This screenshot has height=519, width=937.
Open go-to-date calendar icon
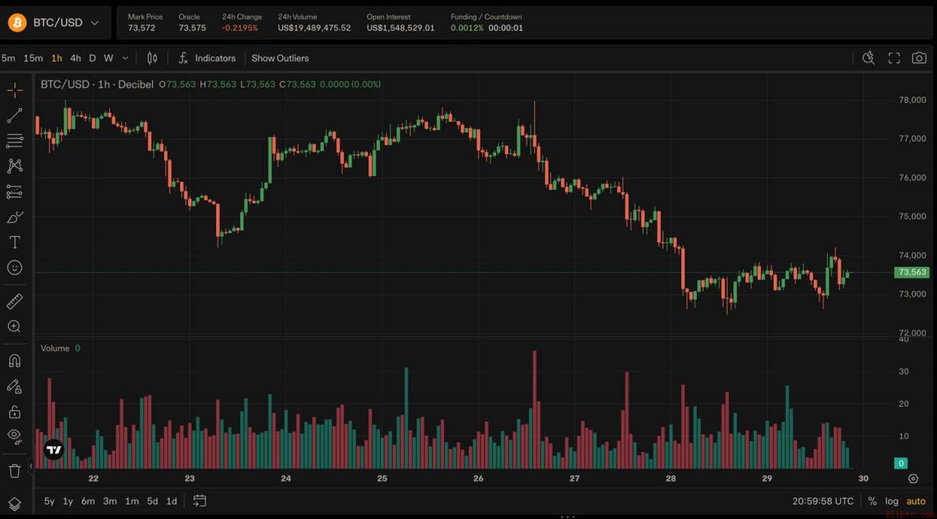tap(200, 501)
